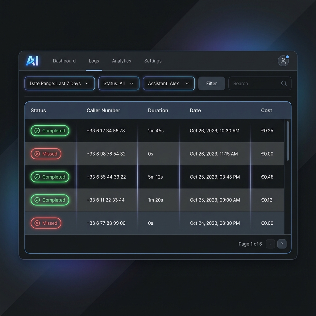The width and height of the screenshot is (316, 316).
Task: Open the Status: All dropdown
Action: [119, 84]
